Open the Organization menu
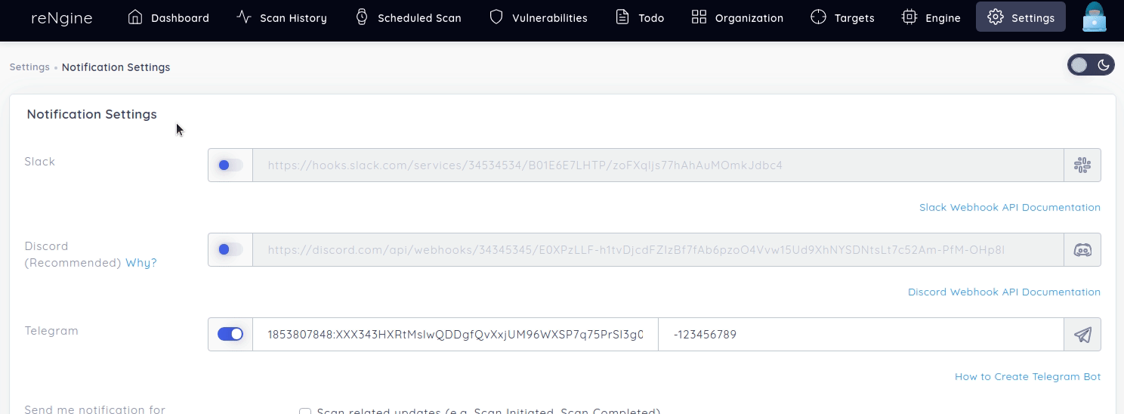1124x414 pixels. coord(737,17)
